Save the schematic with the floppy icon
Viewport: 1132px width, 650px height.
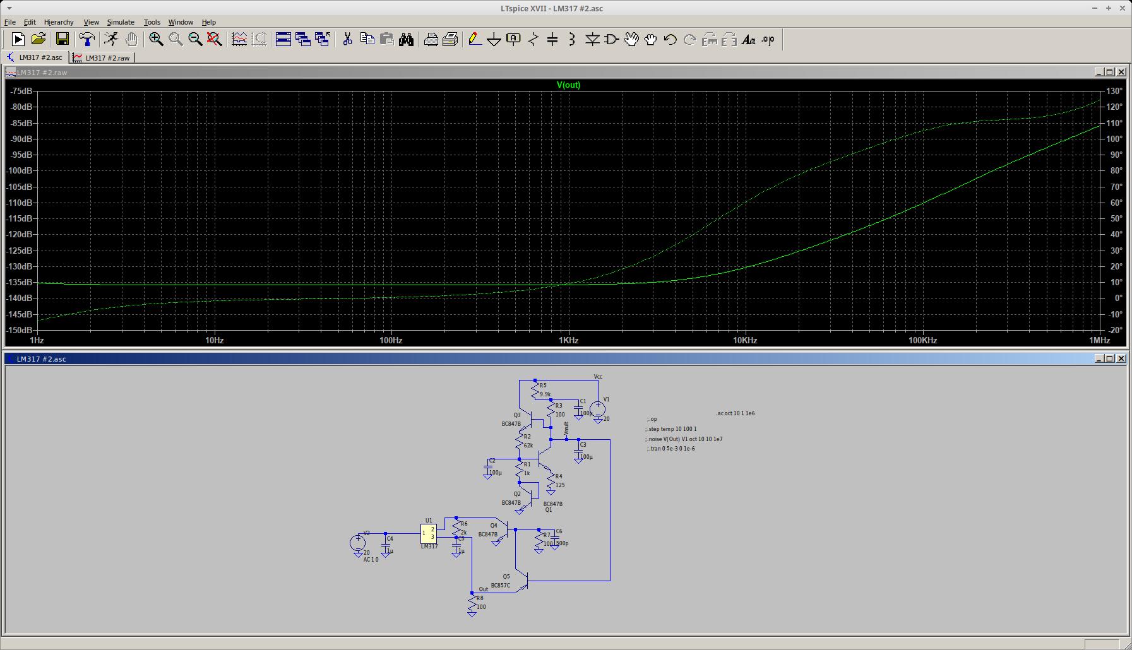62,39
